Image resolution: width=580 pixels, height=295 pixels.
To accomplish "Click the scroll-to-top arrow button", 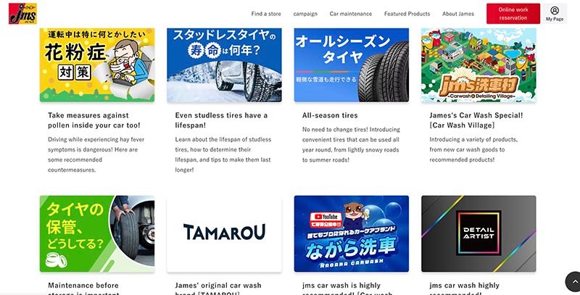I will tap(573, 282).
